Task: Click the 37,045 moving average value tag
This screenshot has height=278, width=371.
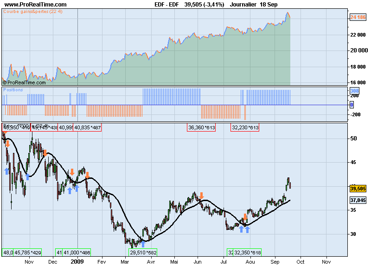Action: pyautogui.click(x=358, y=201)
